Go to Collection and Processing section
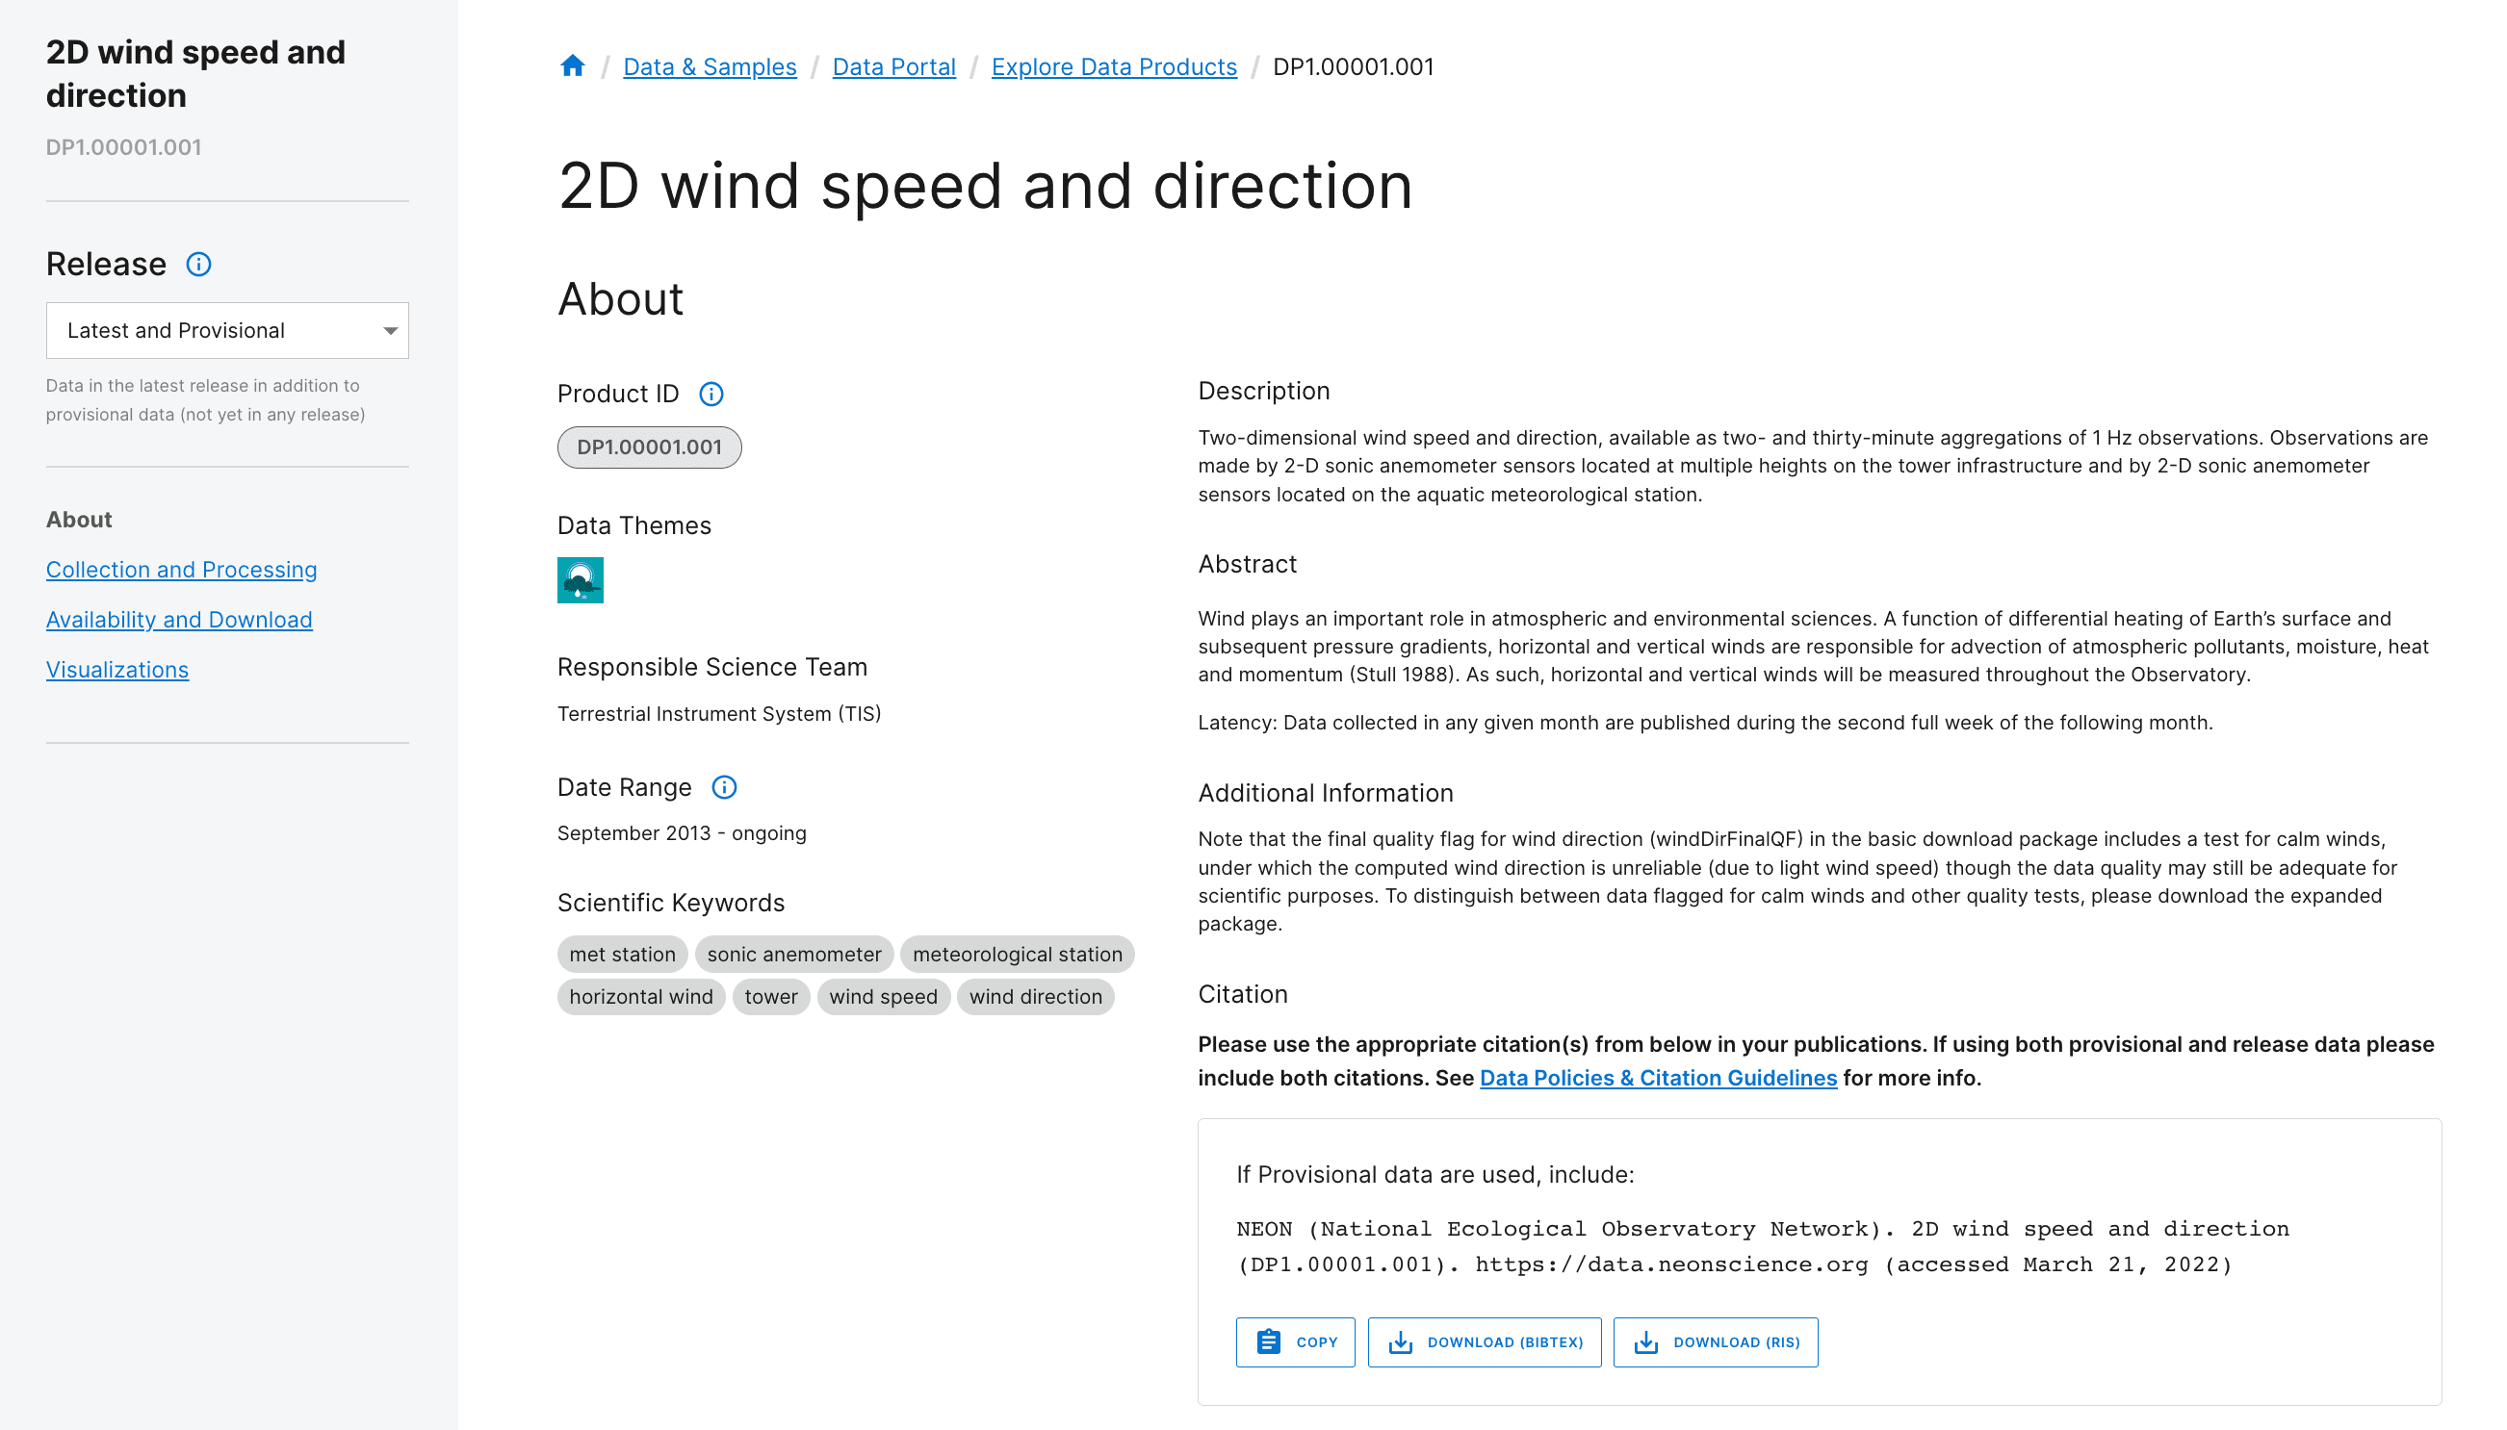The image size is (2507, 1430). click(x=181, y=570)
